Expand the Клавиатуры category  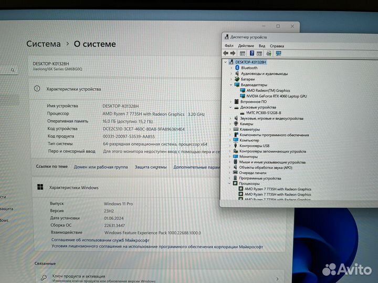(x=230, y=129)
